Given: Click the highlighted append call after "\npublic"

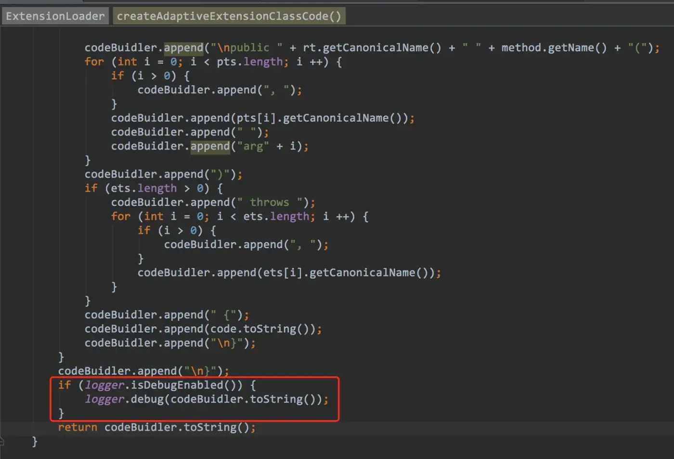Looking at the screenshot, I should point(183,48).
